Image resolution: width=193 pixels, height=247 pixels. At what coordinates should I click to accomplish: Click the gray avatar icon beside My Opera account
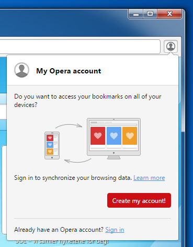[21, 70]
